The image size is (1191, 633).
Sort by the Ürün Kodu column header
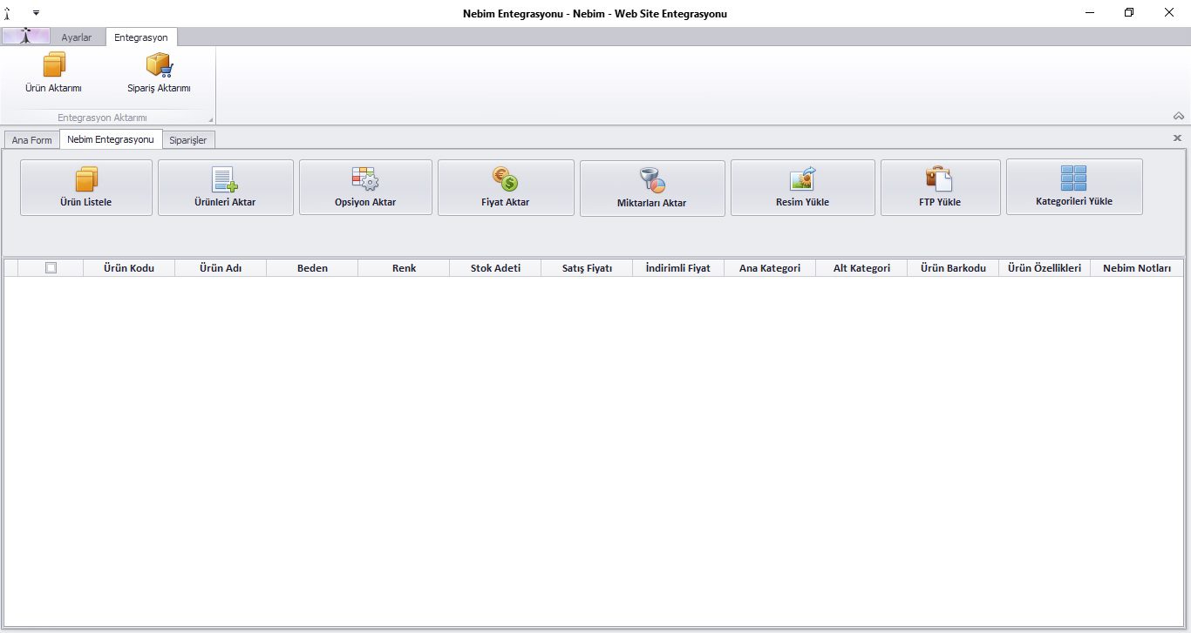pyautogui.click(x=129, y=268)
